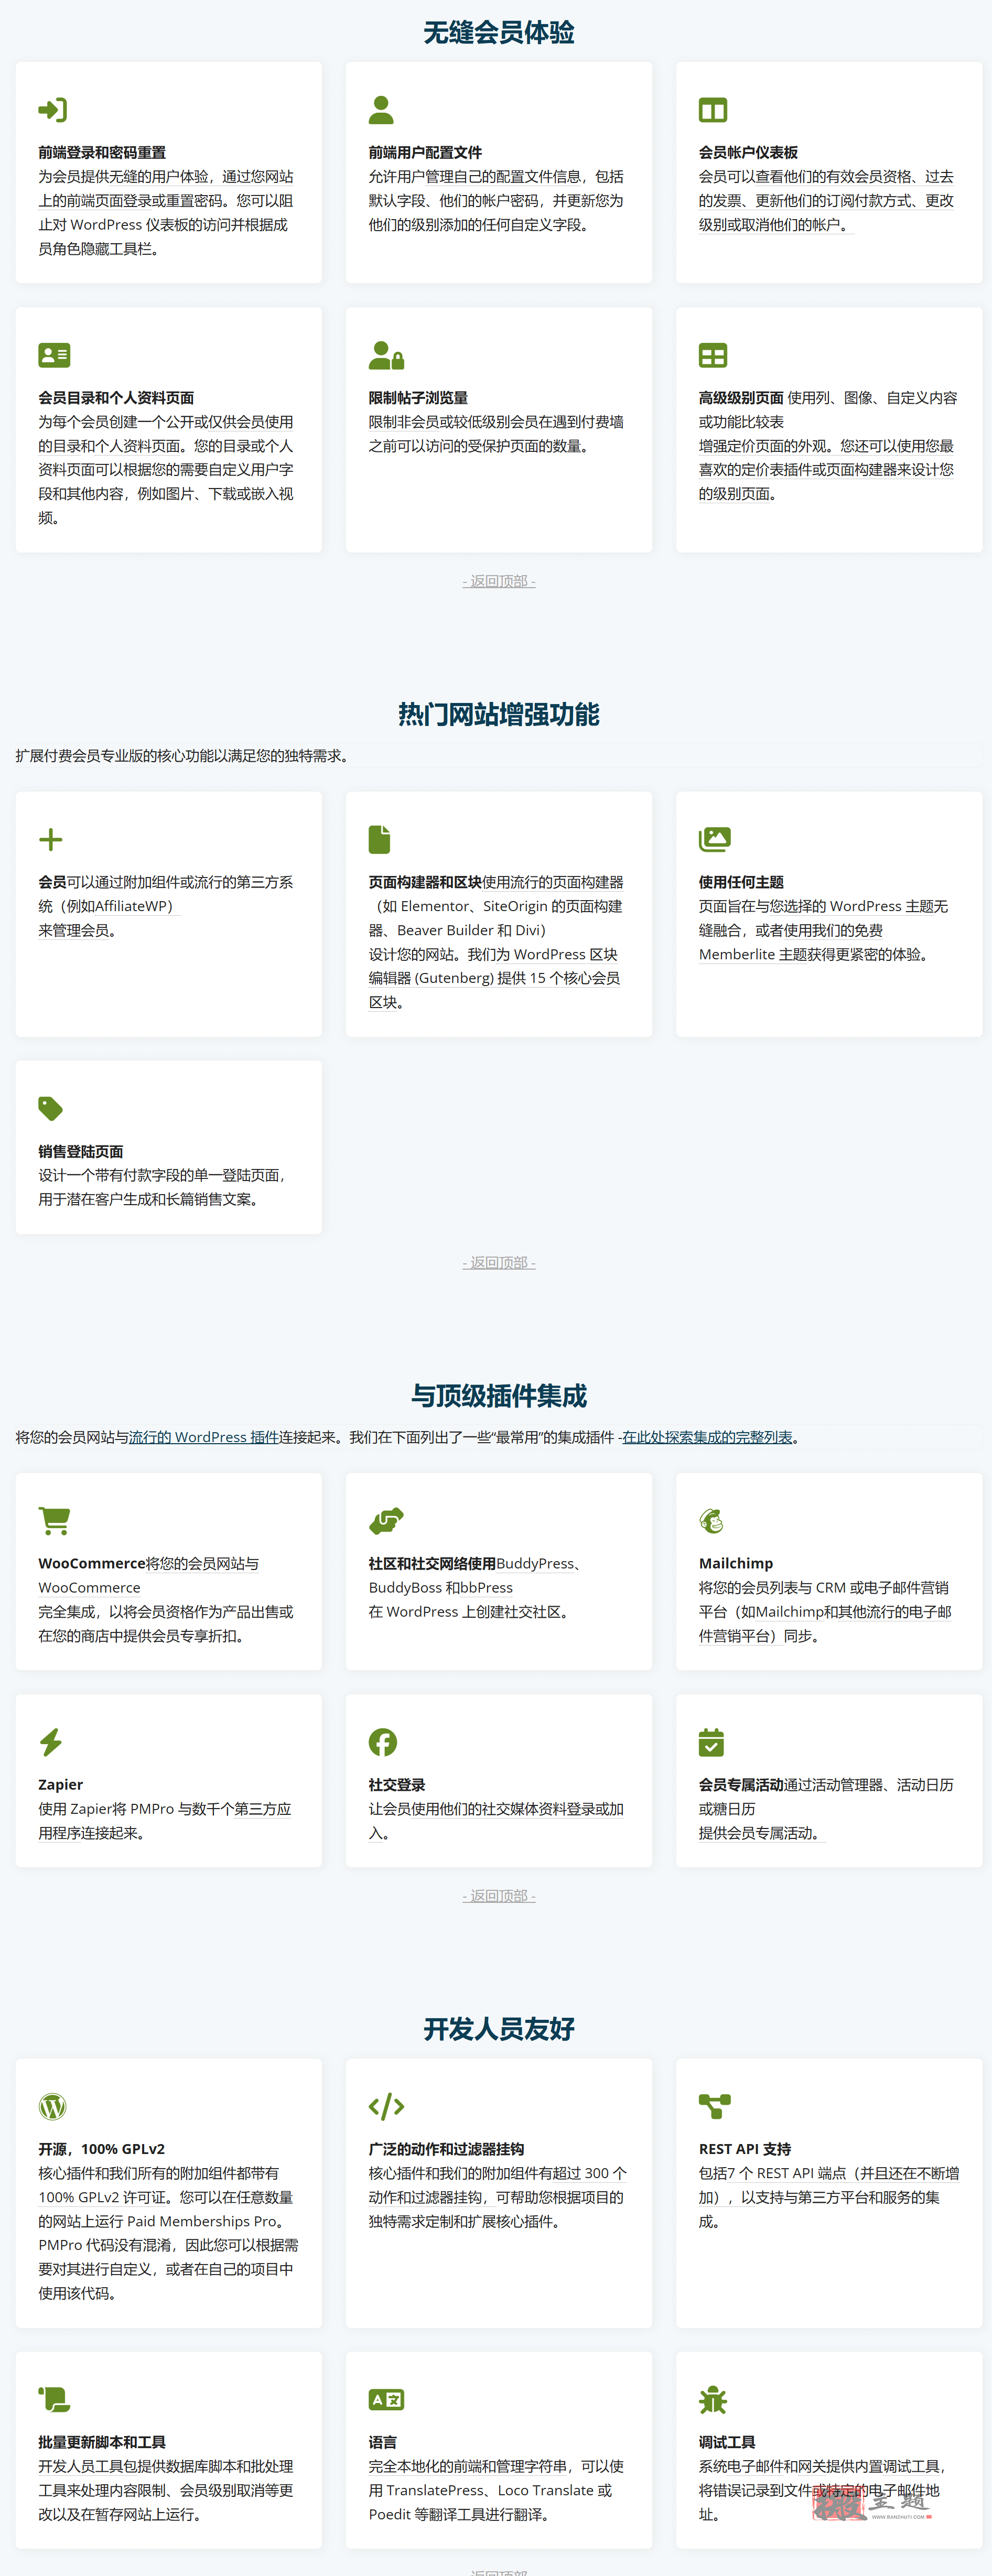Click 返回顶部 link below 销售登陆页面 card
Viewport: 992px width, 2576px height.
(499, 1263)
